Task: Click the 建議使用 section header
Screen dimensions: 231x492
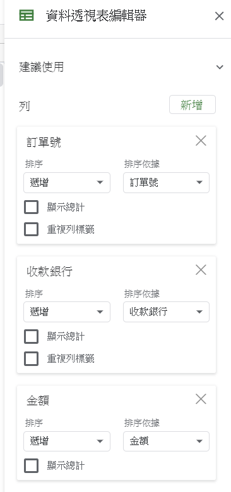Action: click(42, 67)
